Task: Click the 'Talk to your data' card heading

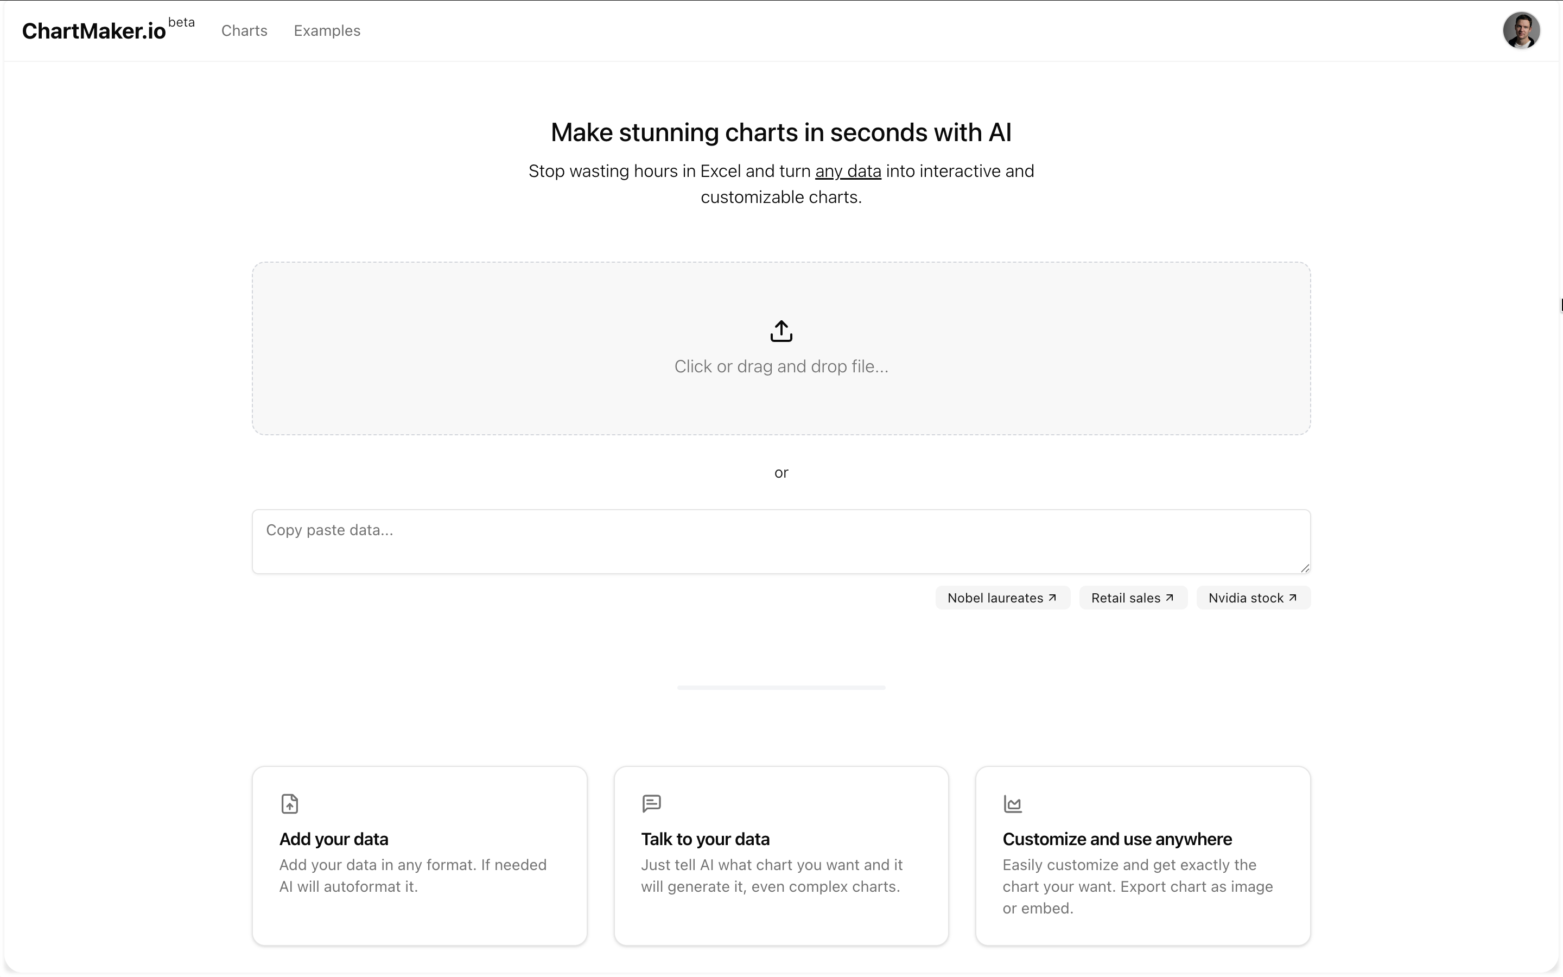Action: (x=706, y=839)
